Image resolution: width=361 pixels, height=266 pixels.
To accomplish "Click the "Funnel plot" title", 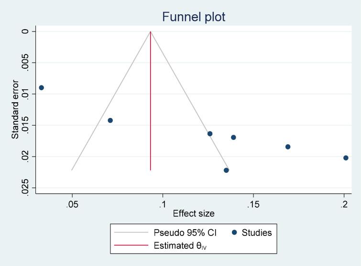I will click(x=194, y=18).
